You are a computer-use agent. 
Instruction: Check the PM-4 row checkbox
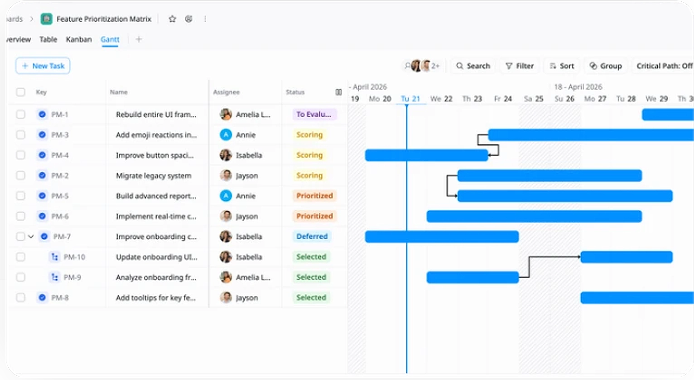20,155
